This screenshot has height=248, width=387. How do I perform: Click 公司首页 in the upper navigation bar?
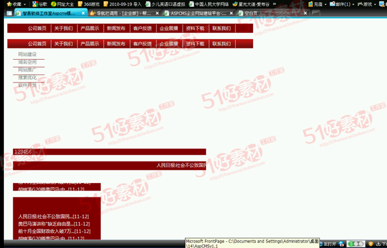[37, 28]
